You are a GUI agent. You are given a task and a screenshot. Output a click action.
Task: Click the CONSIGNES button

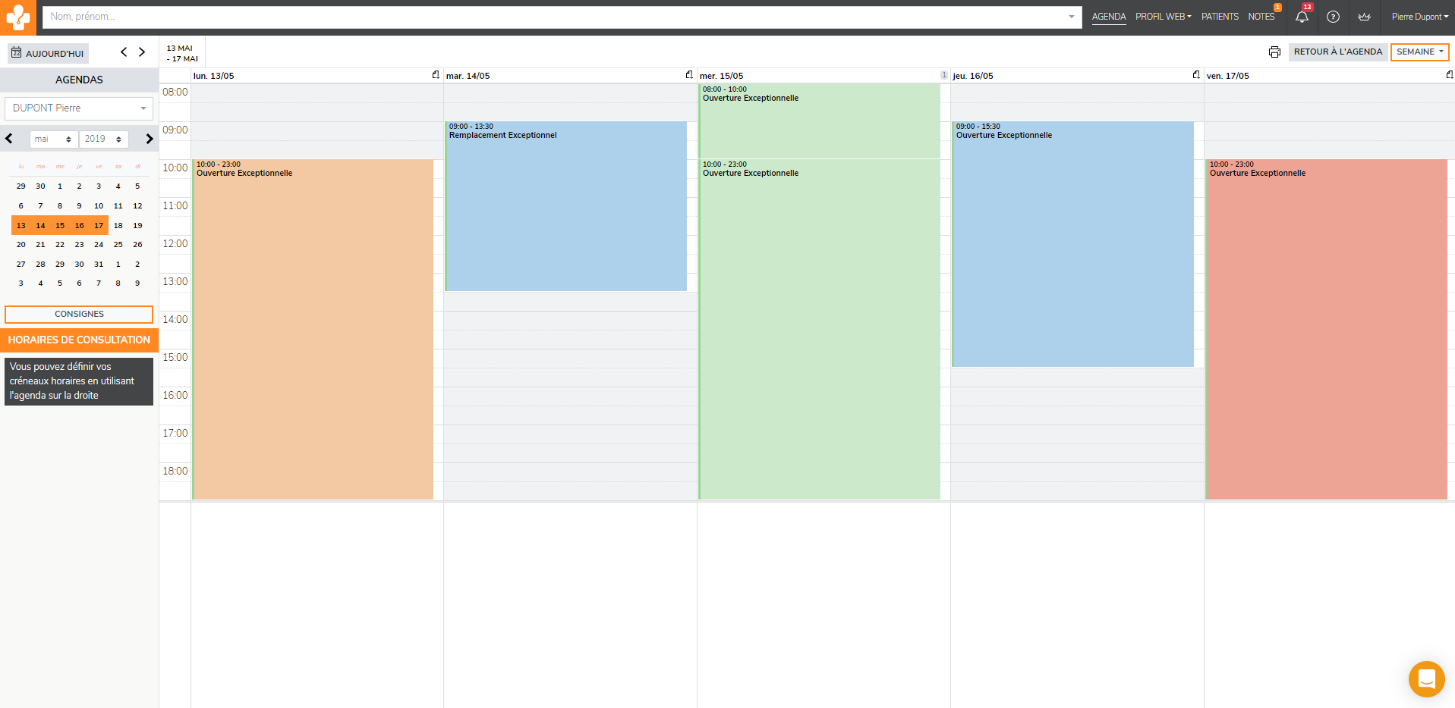(x=79, y=314)
